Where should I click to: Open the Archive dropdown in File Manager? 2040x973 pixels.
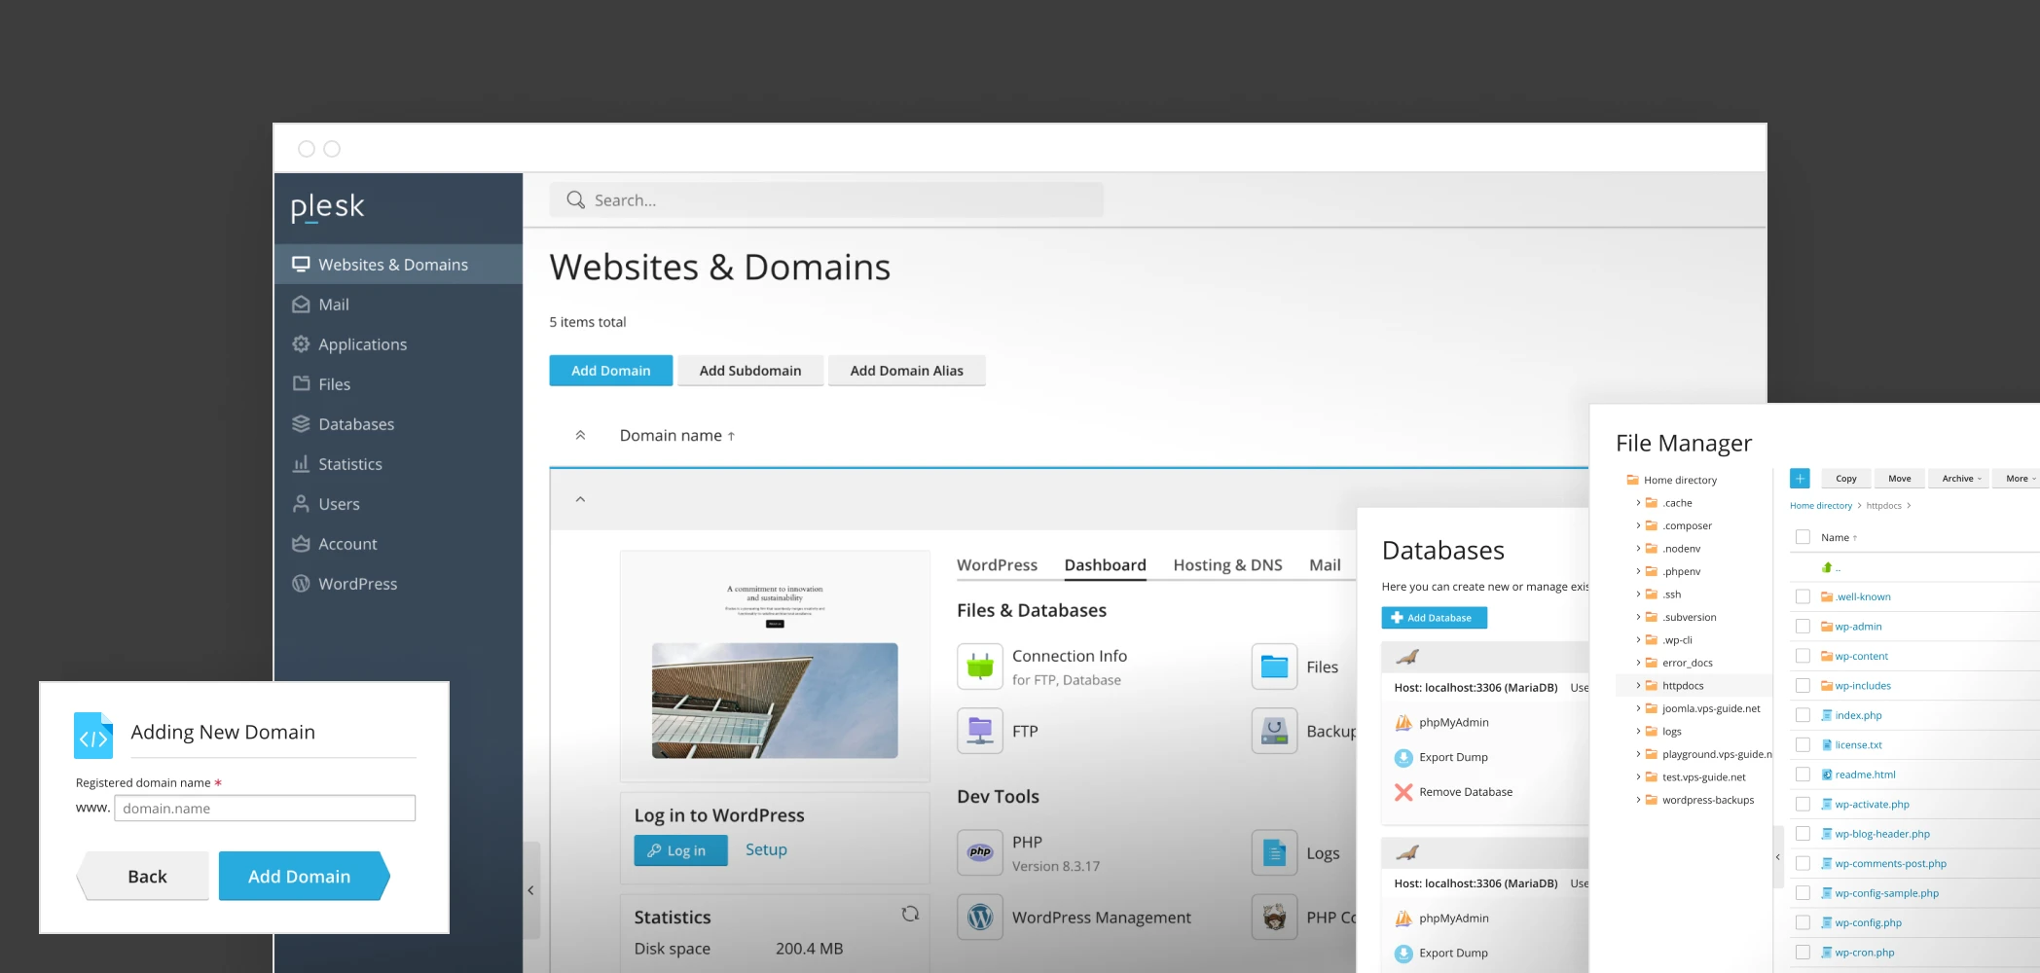click(x=1960, y=479)
